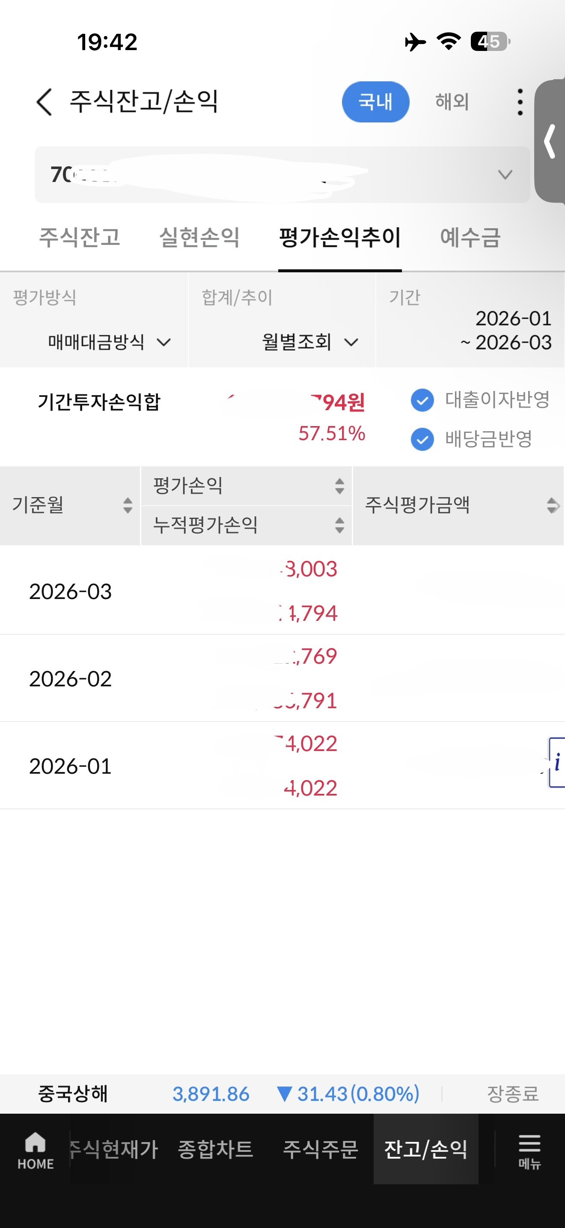Sort by 평가손익 column arrows
Screen dimensions: 565x1228
point(339,486)
